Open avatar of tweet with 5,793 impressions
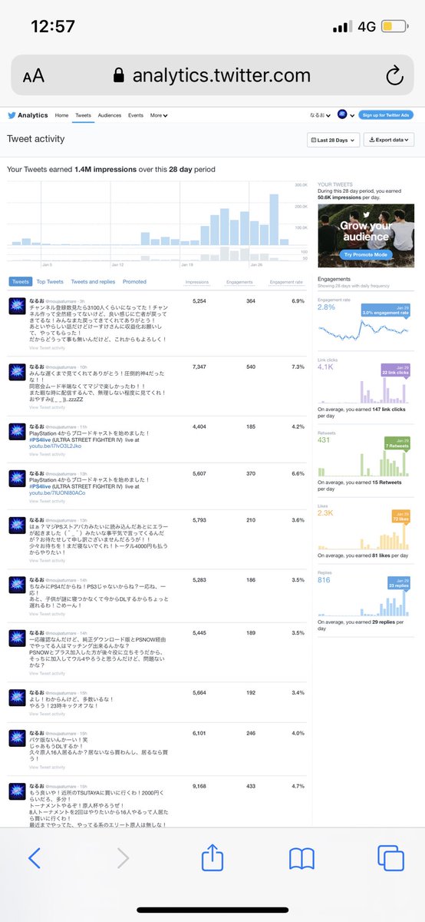The height and width of the screenshot is (922, 425). click(x=18, y=526)
